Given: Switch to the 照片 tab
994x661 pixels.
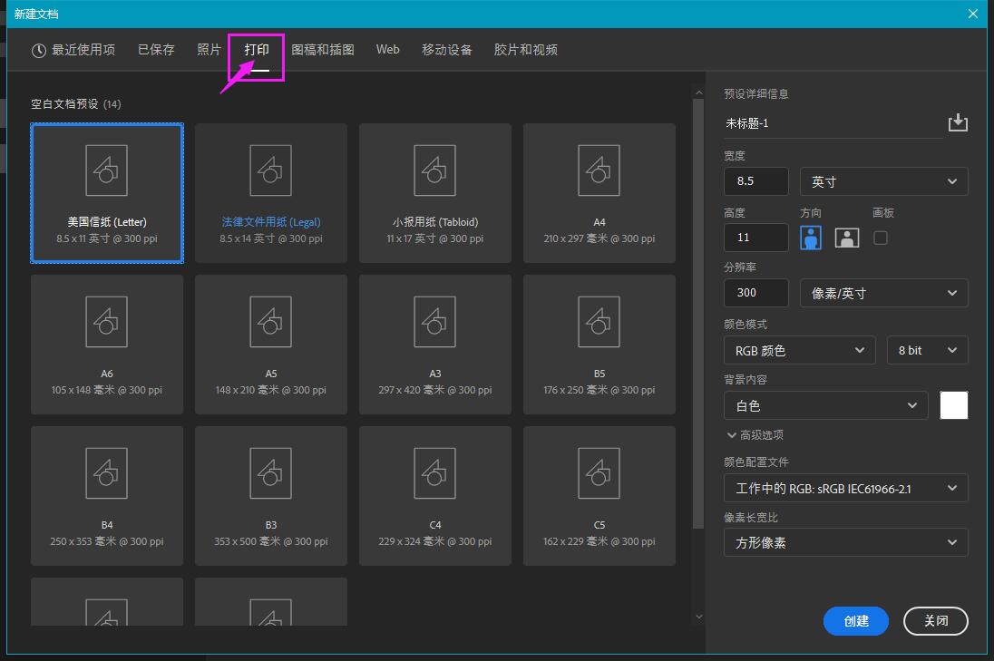Looking at the screenshot, I should pos(209,50).
